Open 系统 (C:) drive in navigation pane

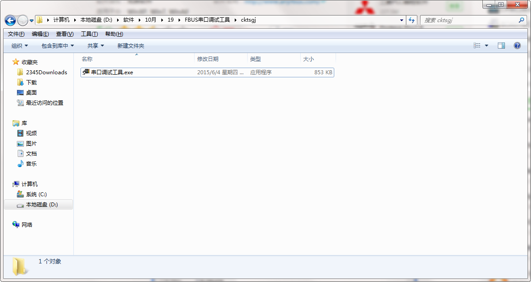tap(36, 194)
